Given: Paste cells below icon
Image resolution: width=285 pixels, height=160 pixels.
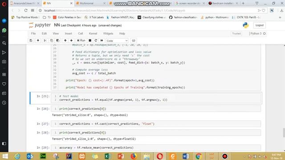Looking at the screenshot, I should pos(58,40).
